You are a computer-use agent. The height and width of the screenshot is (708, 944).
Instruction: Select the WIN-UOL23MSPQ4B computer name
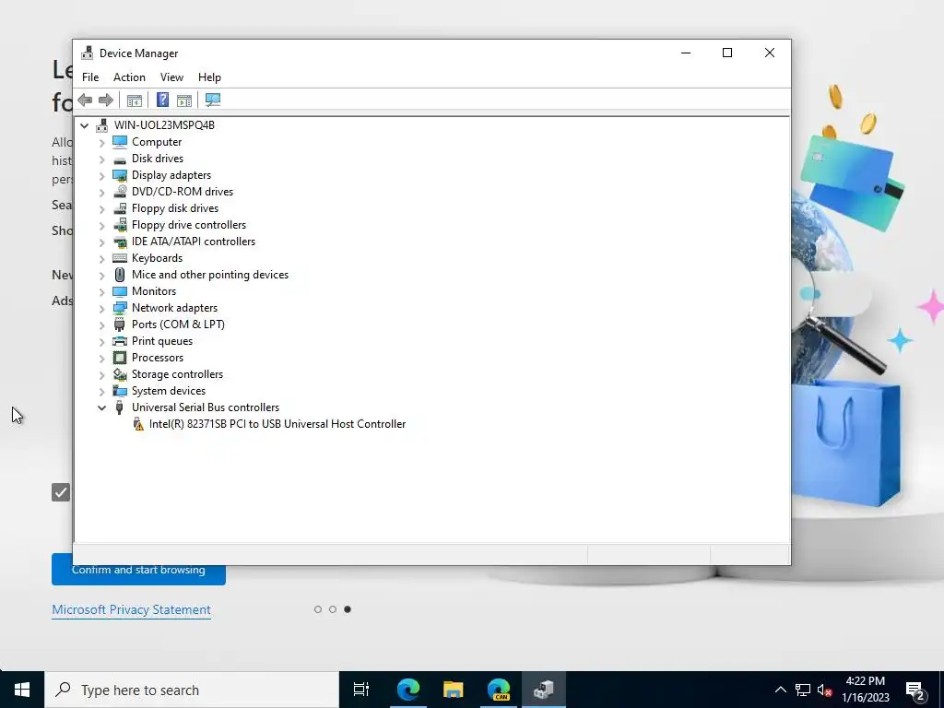[x=164, y=125]
